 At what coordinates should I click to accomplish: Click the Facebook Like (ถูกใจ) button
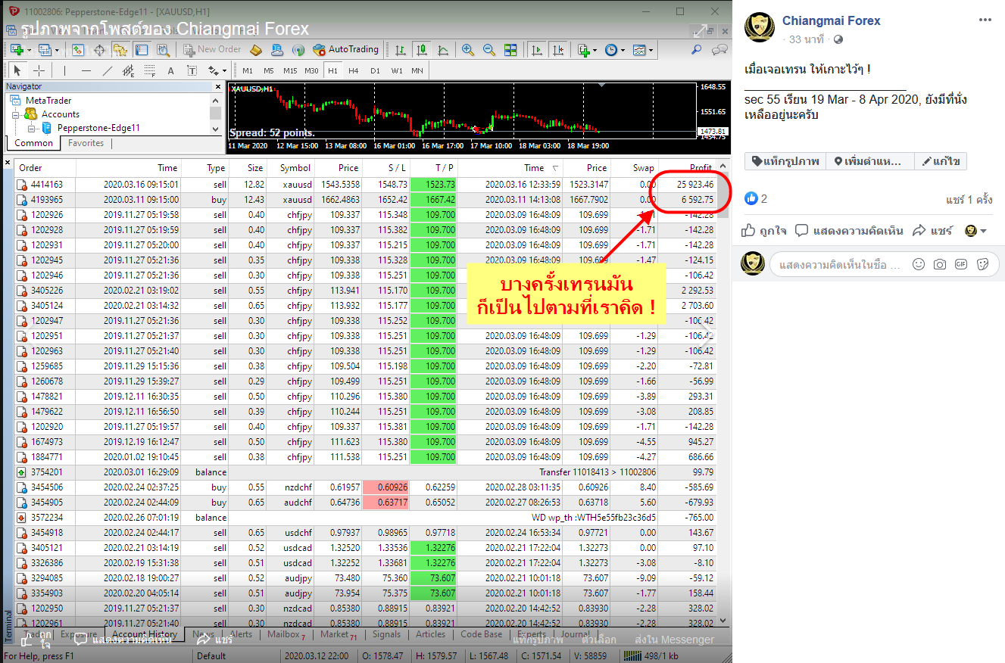point(763,231)
